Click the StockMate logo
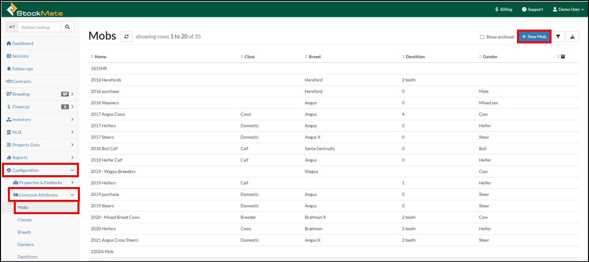 tap(35, 9)
